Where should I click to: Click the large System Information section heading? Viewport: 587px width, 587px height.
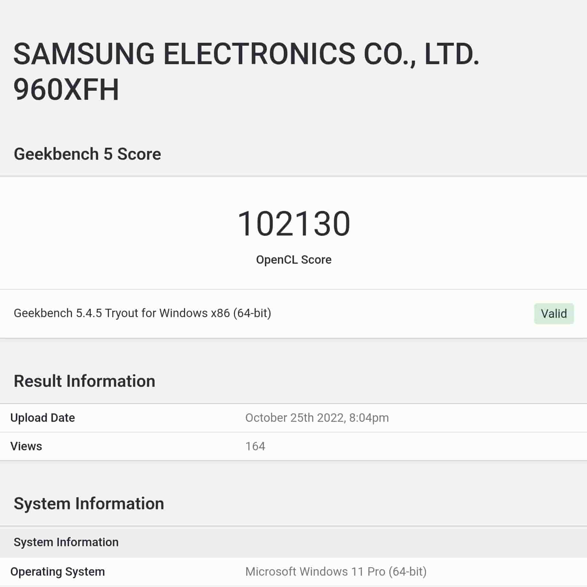pos(89,504)
